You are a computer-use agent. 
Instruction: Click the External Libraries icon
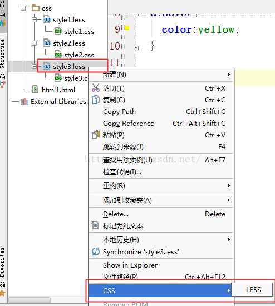[24, 101]
